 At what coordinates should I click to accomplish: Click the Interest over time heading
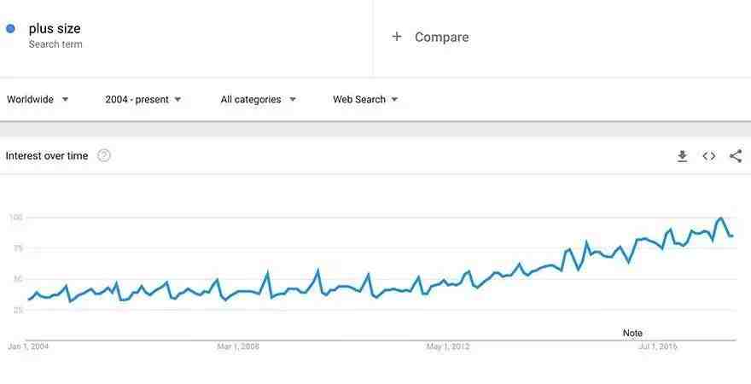[47, 155]
